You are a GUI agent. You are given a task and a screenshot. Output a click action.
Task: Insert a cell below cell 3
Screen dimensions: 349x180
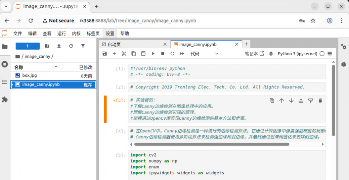[311, 101]
